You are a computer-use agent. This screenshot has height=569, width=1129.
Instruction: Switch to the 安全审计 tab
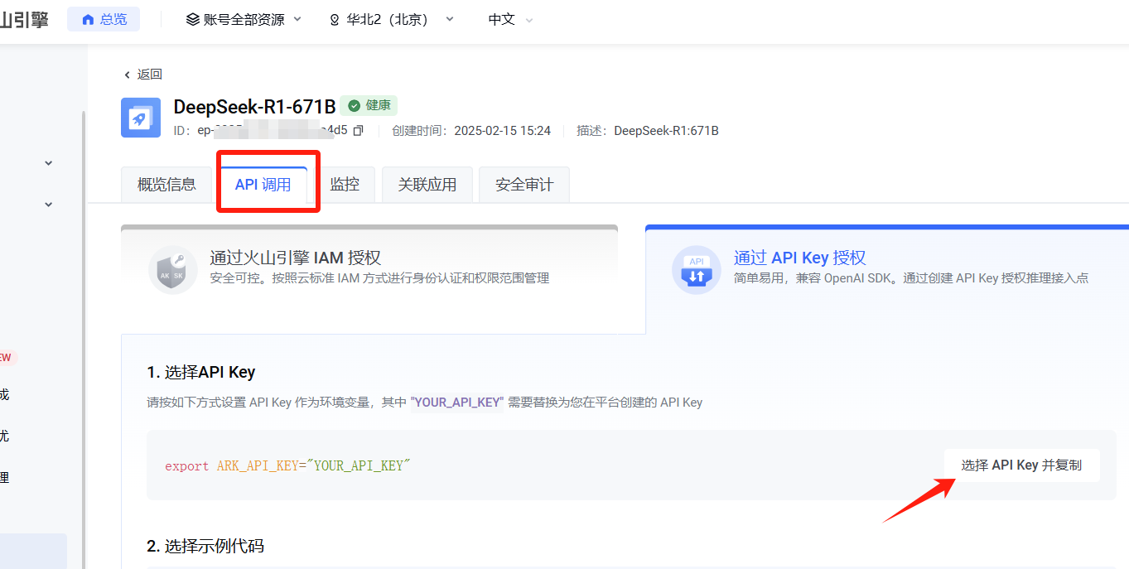(x=524, y=185)
